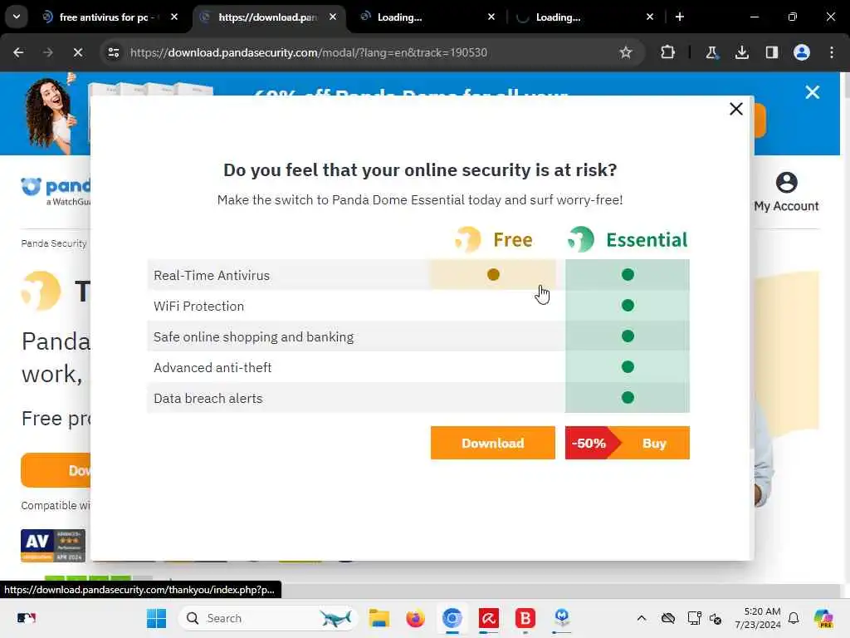
Task: Open the tab search dropdown arrow
Action: click(17, 17)
